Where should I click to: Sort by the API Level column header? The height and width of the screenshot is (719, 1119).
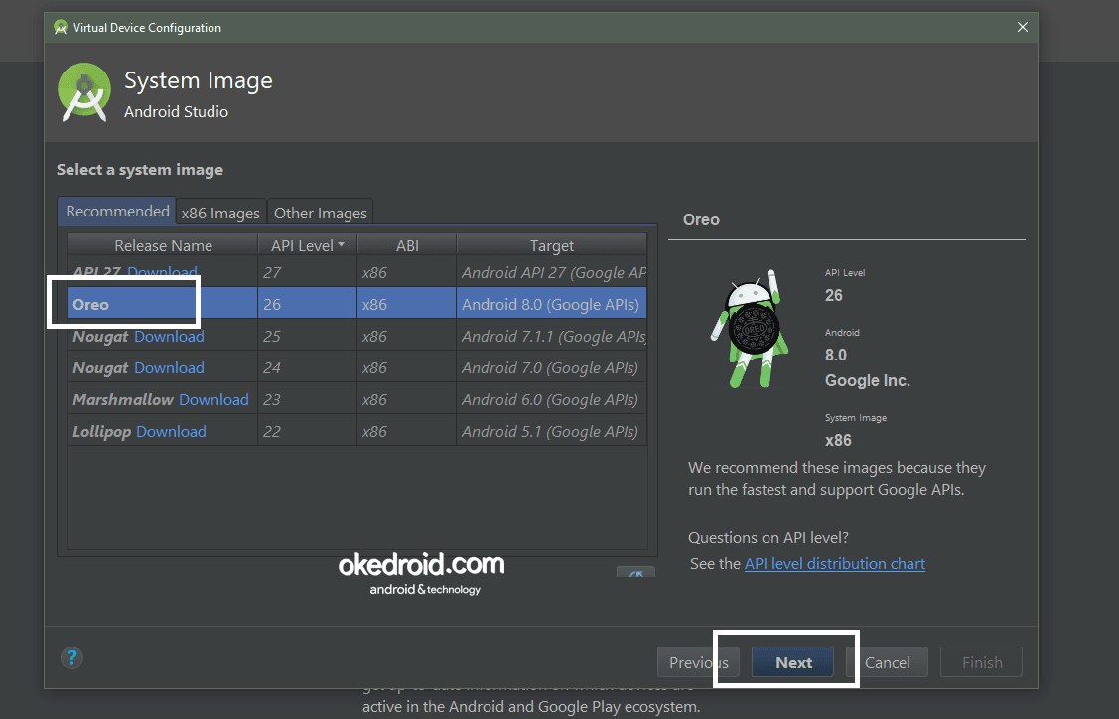coord(308,245)
